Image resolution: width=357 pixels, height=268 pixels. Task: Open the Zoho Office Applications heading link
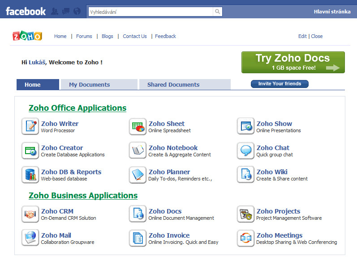[x=77, y=108]
